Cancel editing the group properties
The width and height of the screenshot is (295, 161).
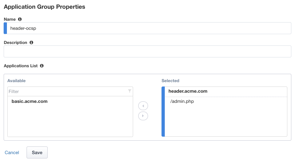click(12, 153)
